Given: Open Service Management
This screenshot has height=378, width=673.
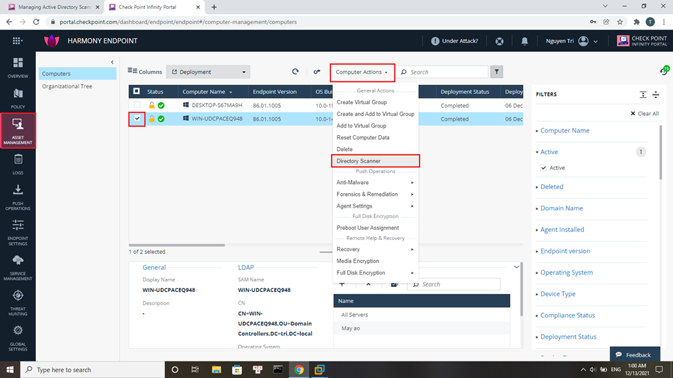Looking at the screenshot, I should pos(17,268).
